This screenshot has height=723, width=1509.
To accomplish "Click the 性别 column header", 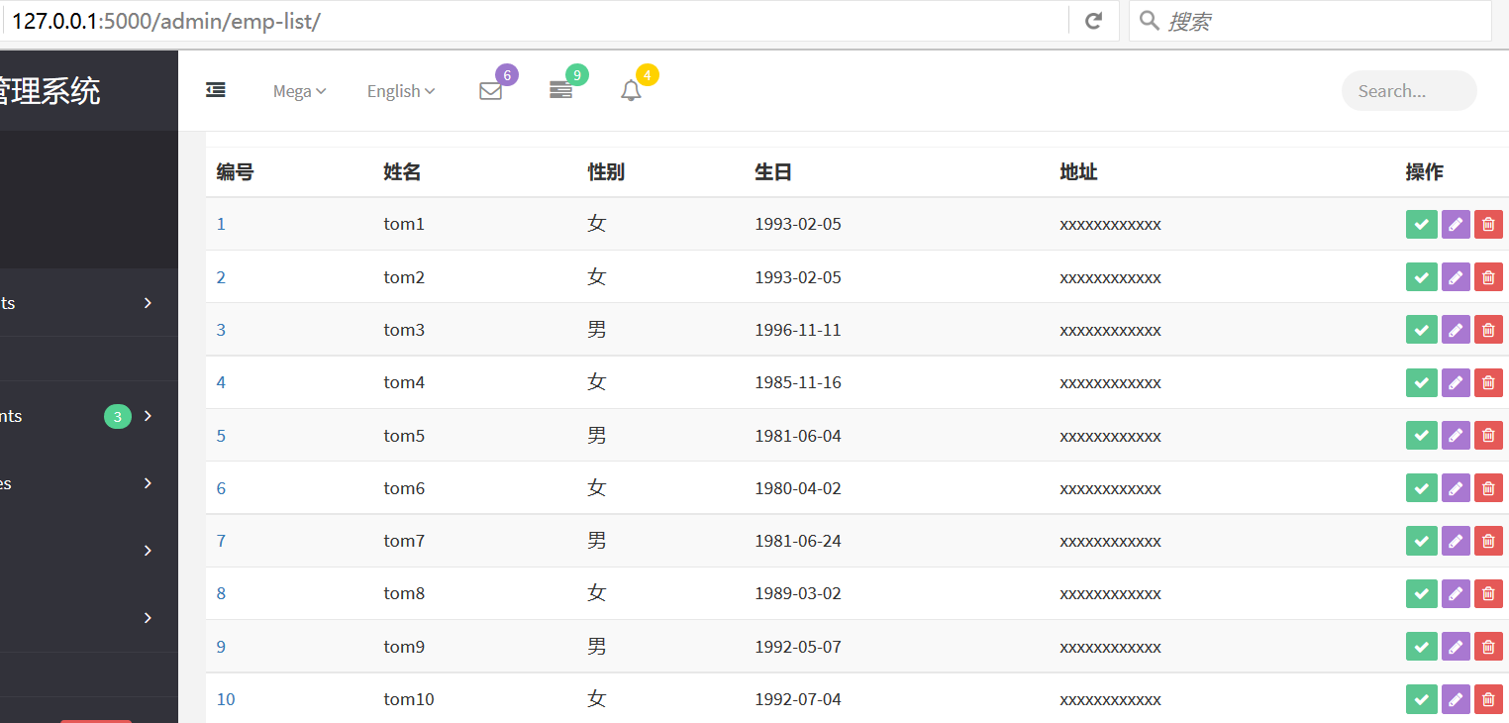I will pos(606,172).
